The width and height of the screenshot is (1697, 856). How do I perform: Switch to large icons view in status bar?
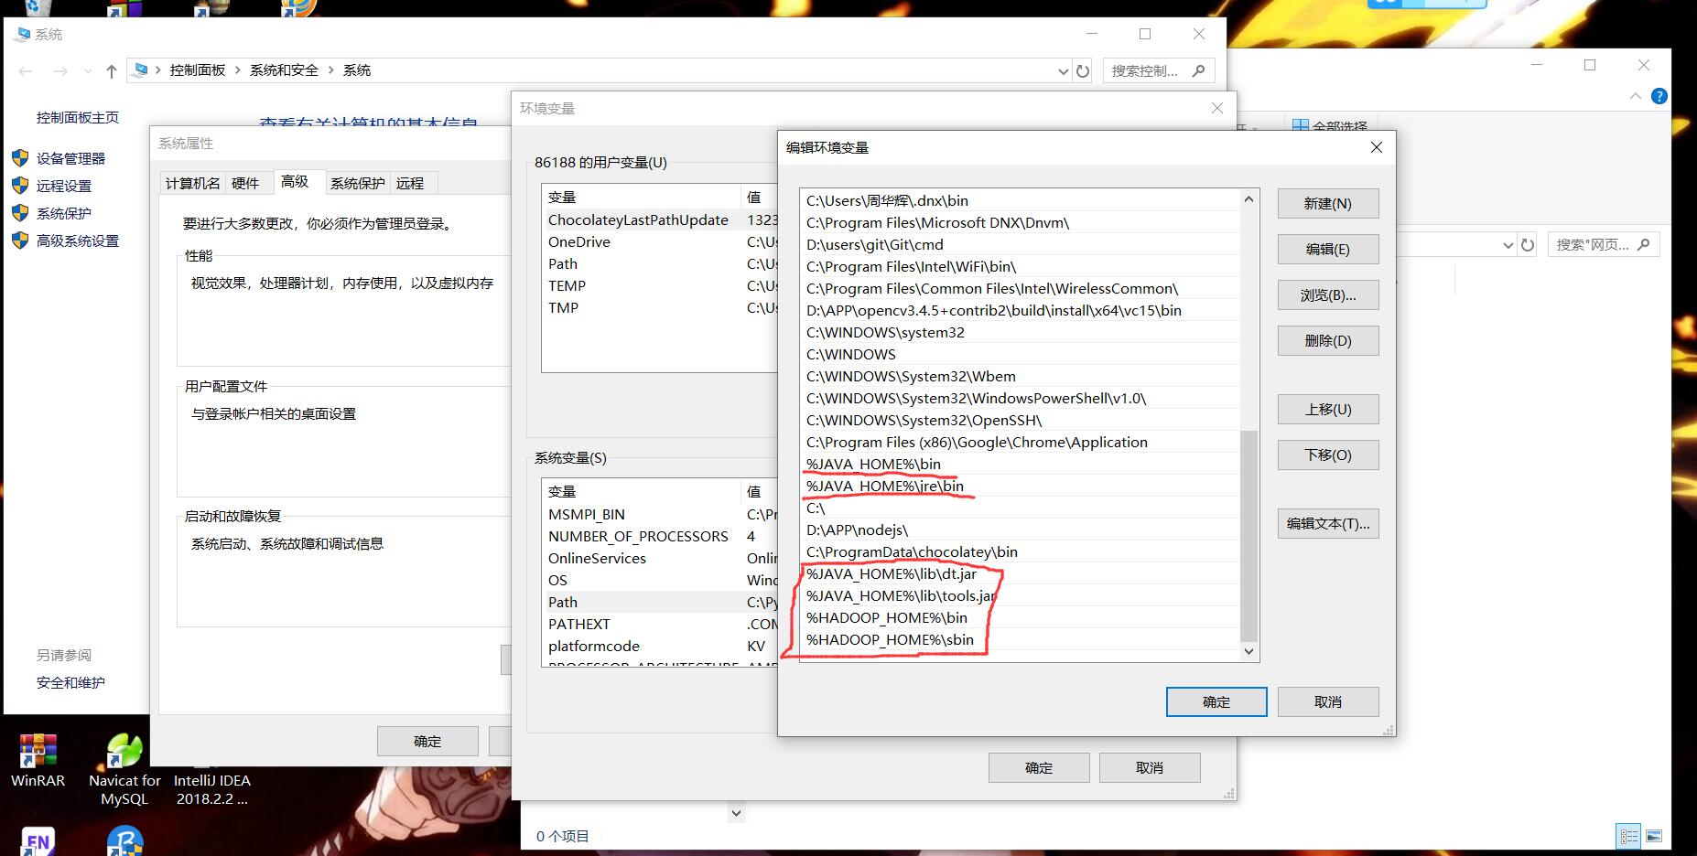1653,836
